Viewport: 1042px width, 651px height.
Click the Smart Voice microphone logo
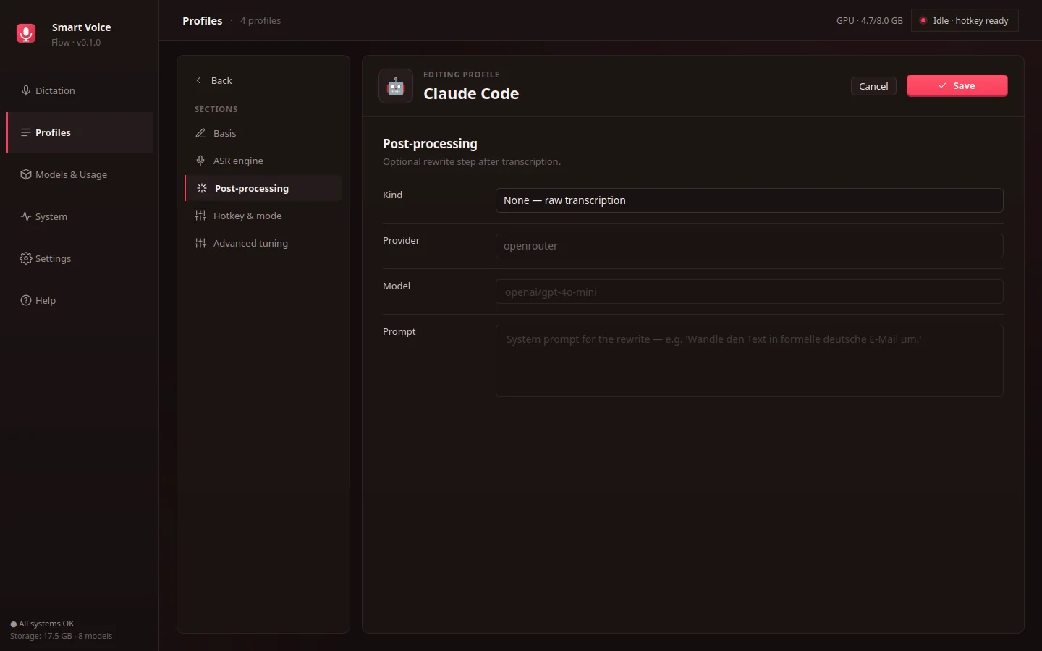point(26,33)
